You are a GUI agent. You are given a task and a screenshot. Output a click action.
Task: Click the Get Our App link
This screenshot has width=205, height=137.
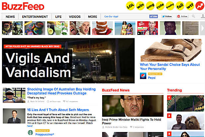click(x=111, y=17)
